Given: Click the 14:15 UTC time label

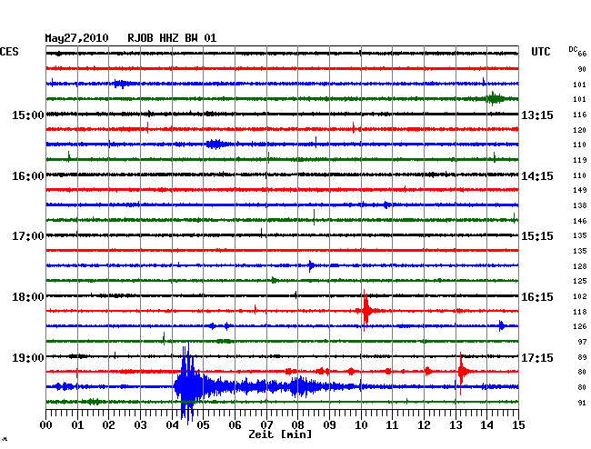Looking at the screenshot, I should 537,176.
